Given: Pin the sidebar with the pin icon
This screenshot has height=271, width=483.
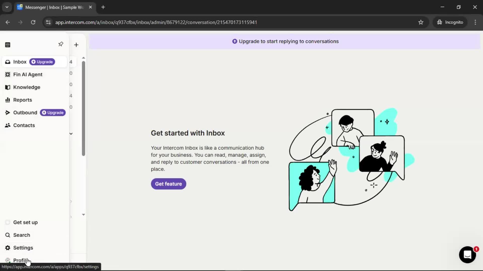Looking at the screenshot, I should coord(61,44).
